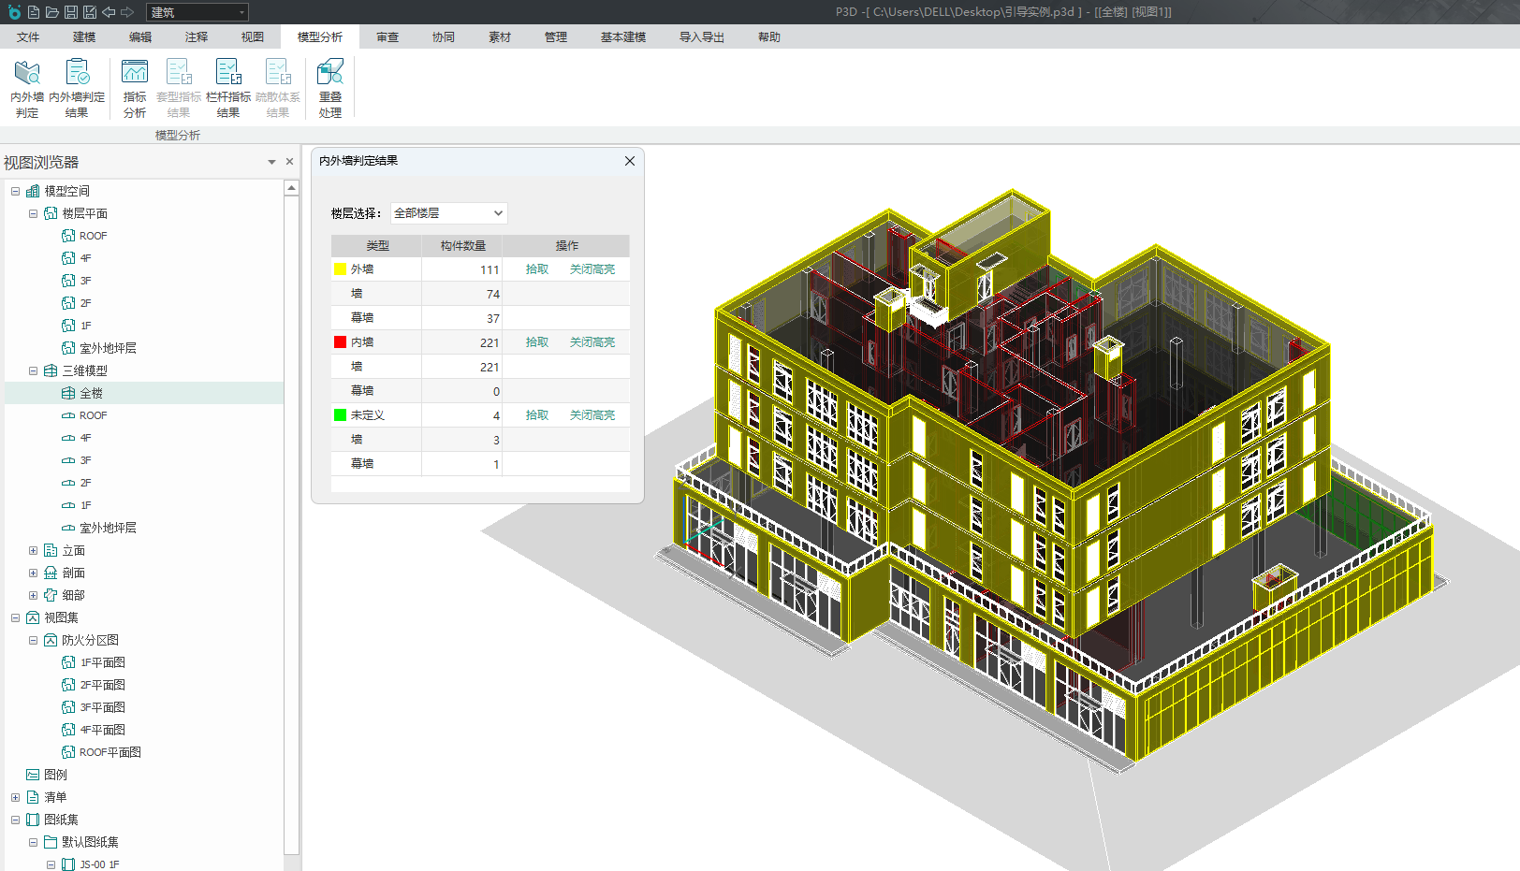Open the 楼层选择 floor dropdown

coord(448,213)
